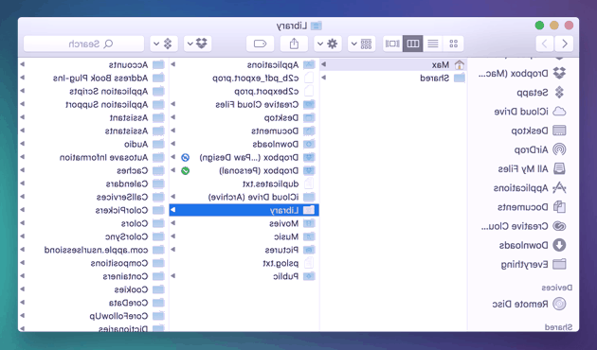This screenshot has height=350, width=597.
Task: Expand the Creative Cloud Files arrow
Action: 172,104
